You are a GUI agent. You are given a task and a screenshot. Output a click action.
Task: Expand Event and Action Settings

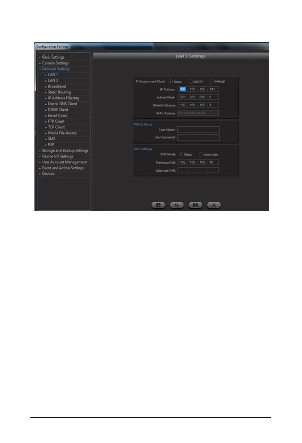click(40, 168)
